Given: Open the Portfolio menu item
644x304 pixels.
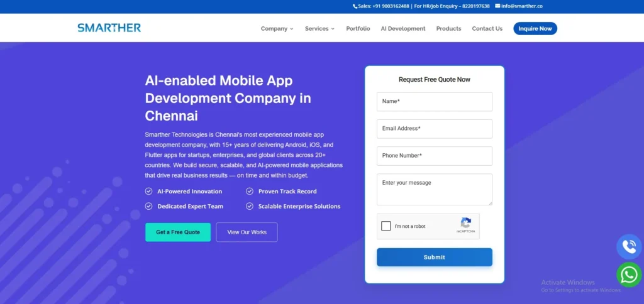Looking at the screenshot, I should (x=358, y=29).
